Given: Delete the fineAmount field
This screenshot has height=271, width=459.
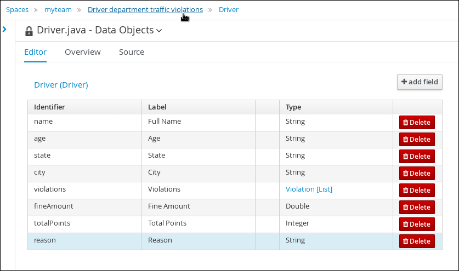Looking at the screenshot, I should tap(417, 207).
